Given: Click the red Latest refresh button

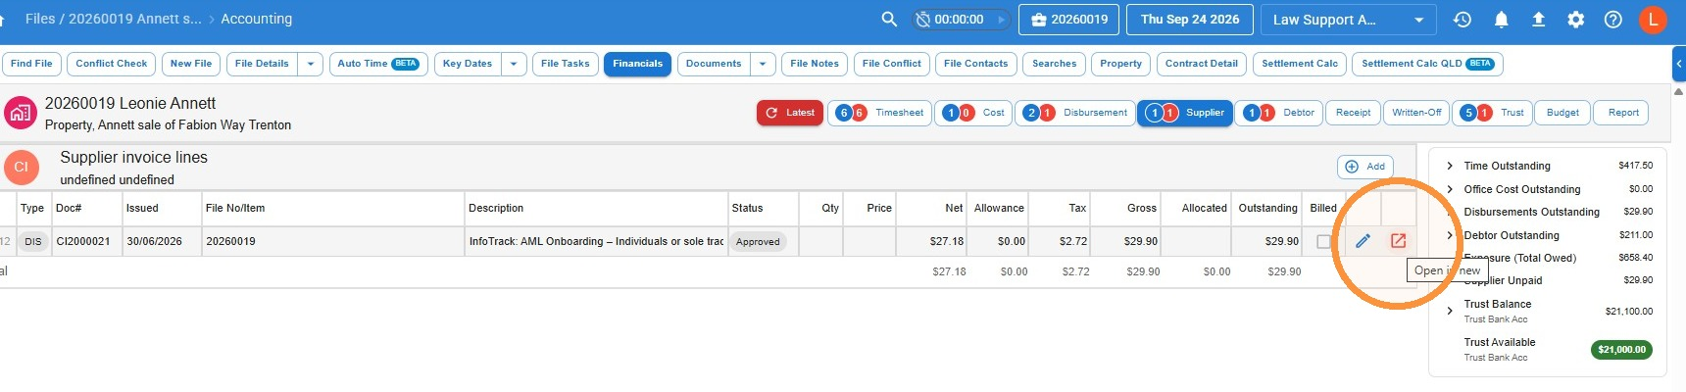Looking at the screenshot, I should 790,113.
